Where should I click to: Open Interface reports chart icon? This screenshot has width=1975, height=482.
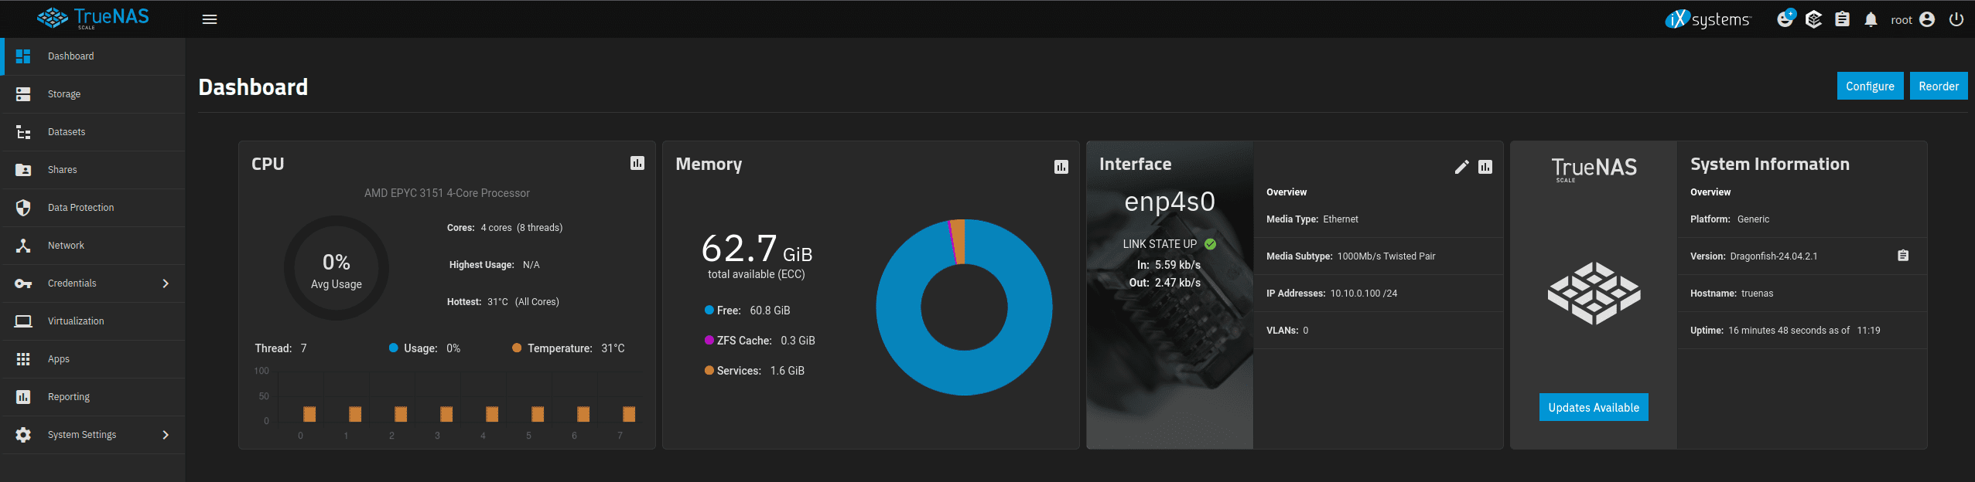[1485, 167]
